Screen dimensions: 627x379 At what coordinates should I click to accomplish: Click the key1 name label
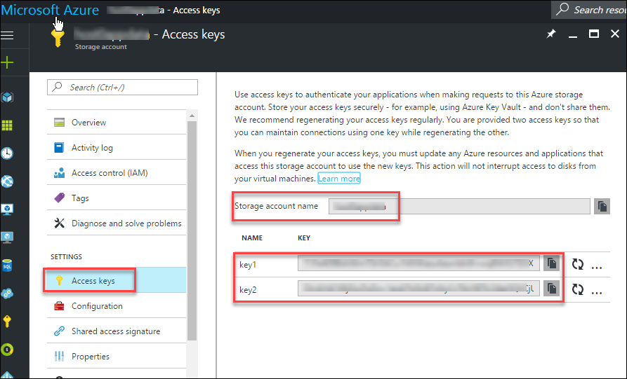tap(248, 265)
